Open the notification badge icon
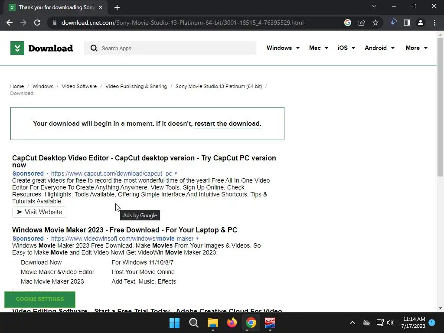The width and height of the screenshot is (444, 333). 432,323
